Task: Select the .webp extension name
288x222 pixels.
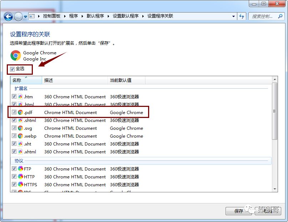Action: (x=30, y=136)
